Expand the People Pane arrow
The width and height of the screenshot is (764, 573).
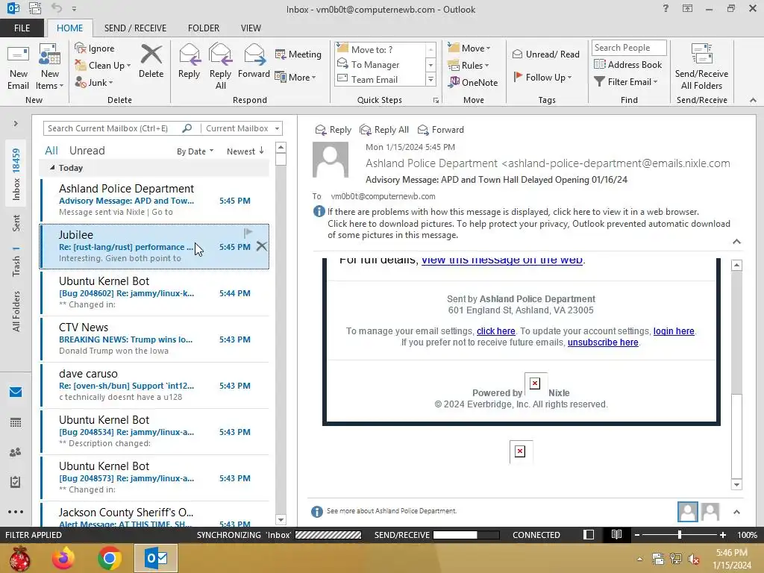[x=736, y=512]
